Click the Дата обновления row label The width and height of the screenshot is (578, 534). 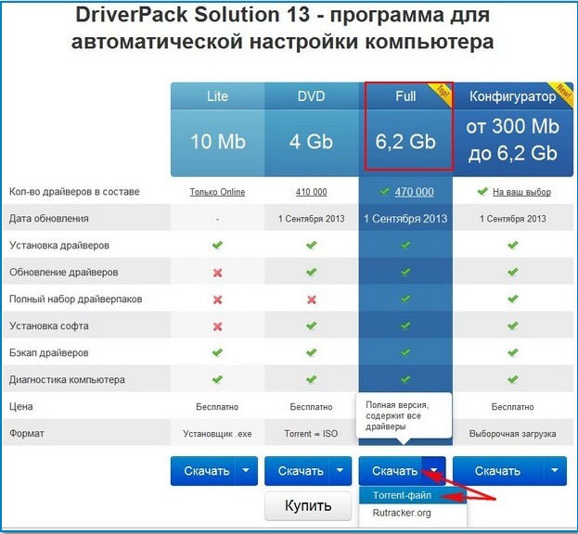point(48,219)
